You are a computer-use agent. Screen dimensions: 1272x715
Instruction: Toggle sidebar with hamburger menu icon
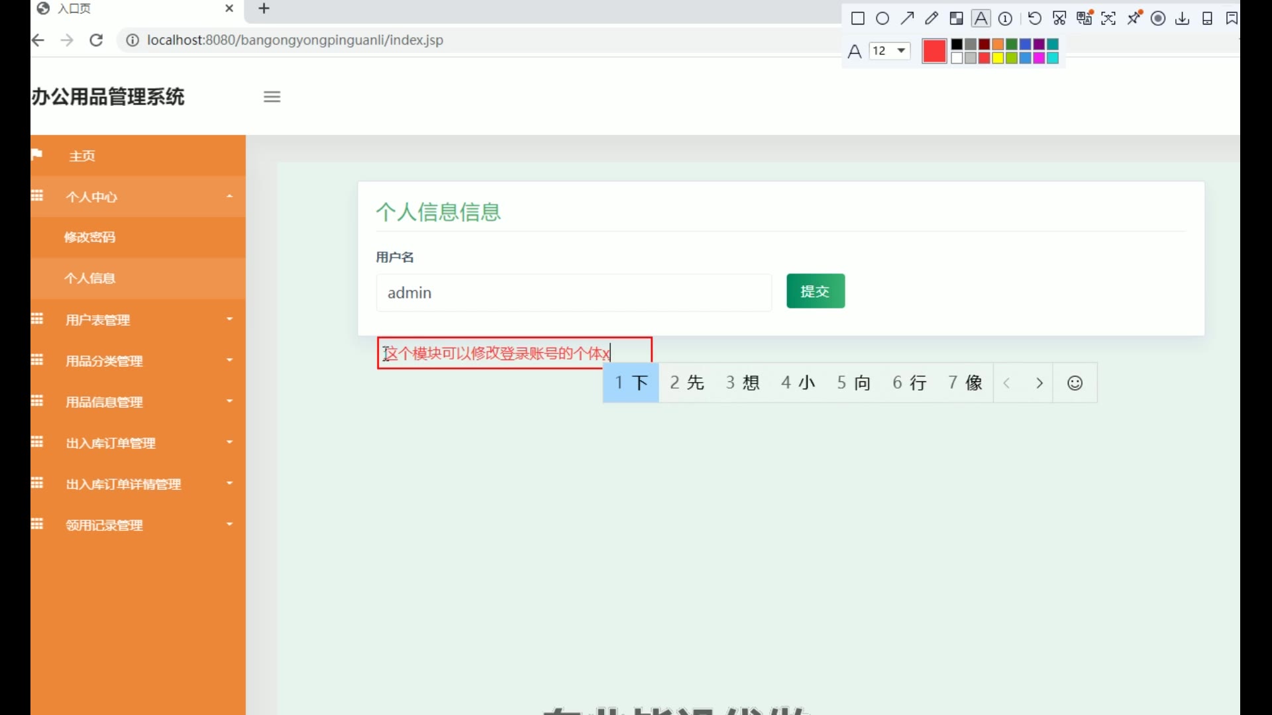point(272,97)
